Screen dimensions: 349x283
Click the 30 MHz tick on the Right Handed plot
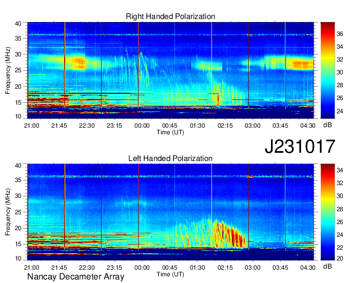(x=18, y=54)
